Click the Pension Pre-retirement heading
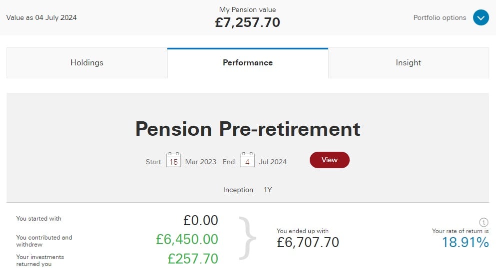The width and height of the screenshot is (496, 268). [248, 129]
